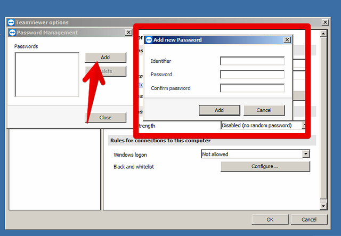Close the Add new Password dialog window
The width and height of the screenshot is (341, 236).
(x=287, y=40)
